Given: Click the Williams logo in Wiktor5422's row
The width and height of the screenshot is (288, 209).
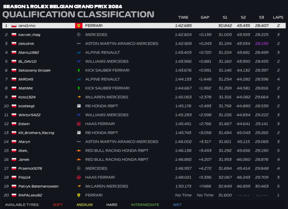Looking at the screenshot, I should (x=79, y=115).
